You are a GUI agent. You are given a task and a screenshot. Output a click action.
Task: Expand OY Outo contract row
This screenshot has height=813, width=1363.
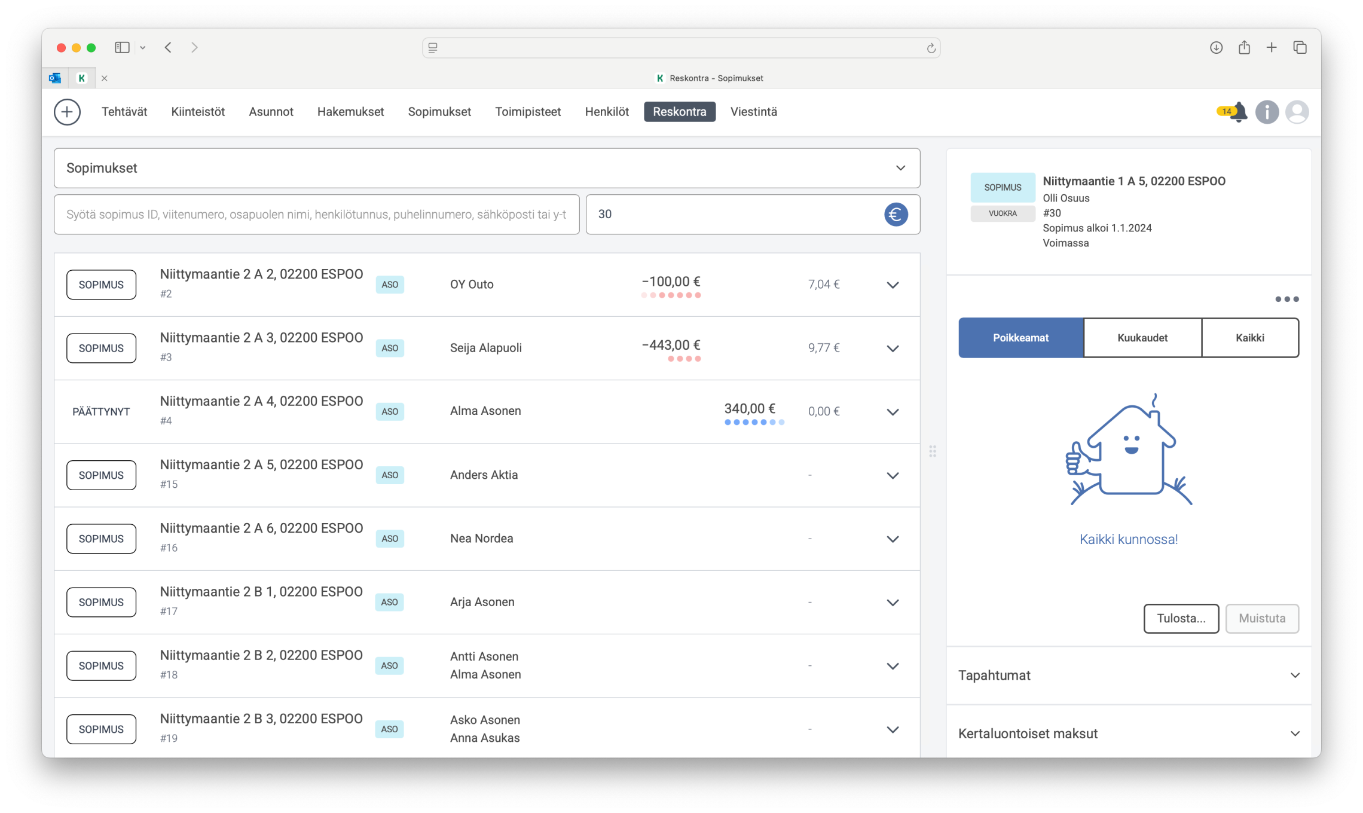[892, 285]
